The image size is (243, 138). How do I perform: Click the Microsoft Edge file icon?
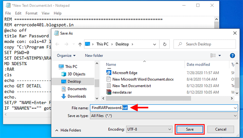pos(109,73)
